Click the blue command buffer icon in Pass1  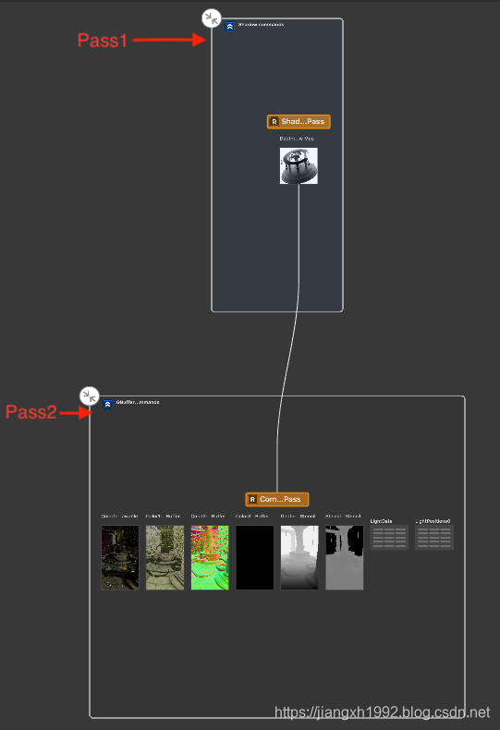(x=229, y=27)
